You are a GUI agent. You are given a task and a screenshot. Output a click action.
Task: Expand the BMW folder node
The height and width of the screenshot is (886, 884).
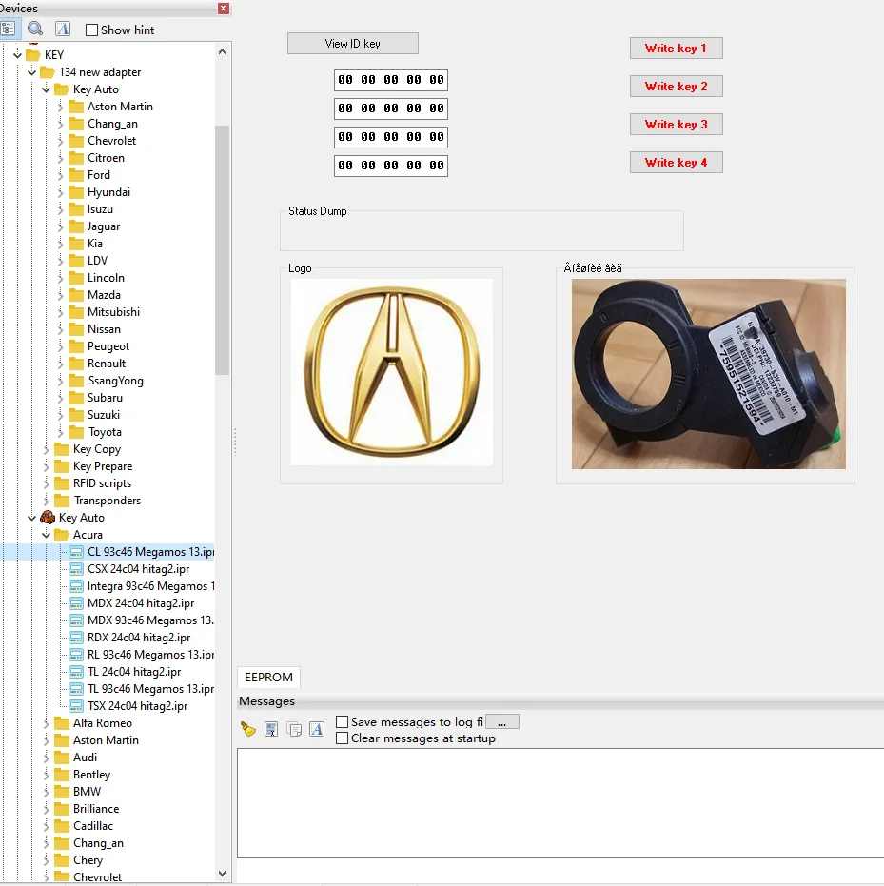[x=47, y=792]
